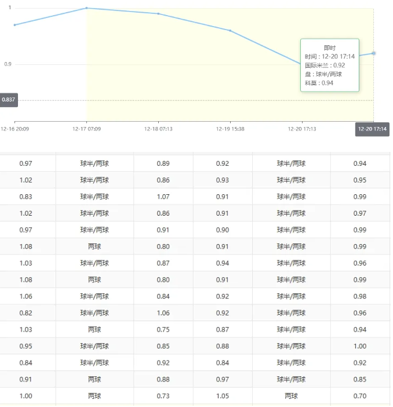Viewport: 393px width, 407px height.
Task: Click the highlighted end point of the line
Action: [374, 53]
